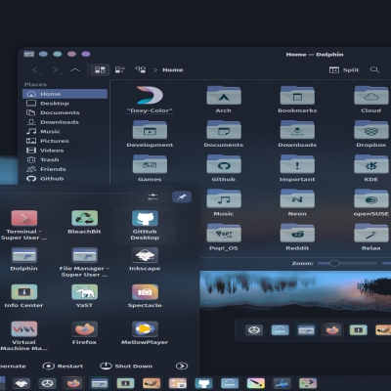The image size is (391, 391).
Task: Click Firefox icon in floating dock
Action: [x=332, y=330]
